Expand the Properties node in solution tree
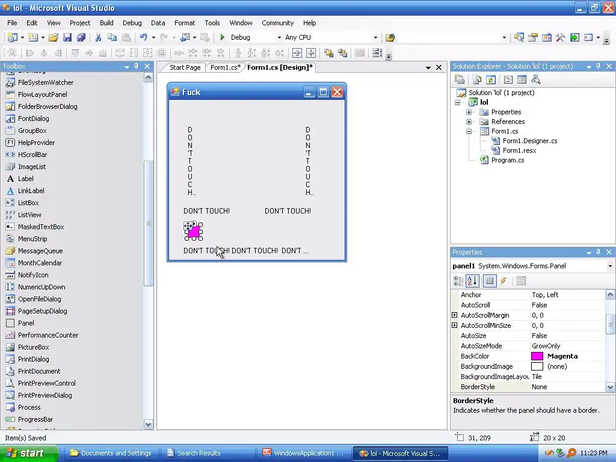Image resolution: width=616 pixels, height=462 pixels. coord(469,112)
